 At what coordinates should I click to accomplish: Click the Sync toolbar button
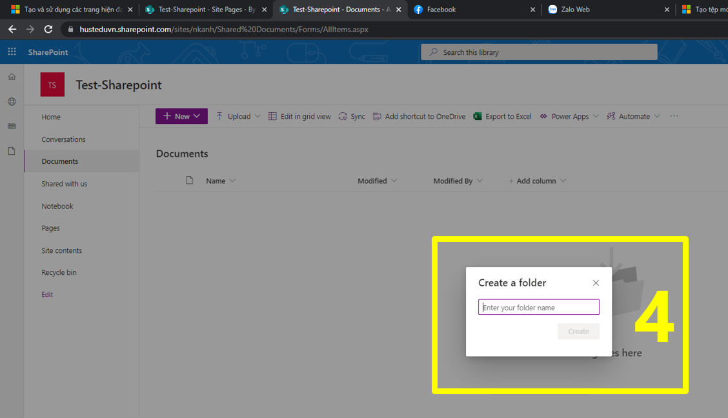tap(352, 117)
